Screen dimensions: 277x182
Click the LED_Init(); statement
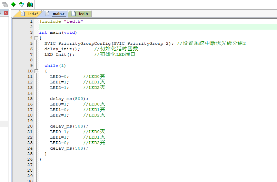pos(59,54)
